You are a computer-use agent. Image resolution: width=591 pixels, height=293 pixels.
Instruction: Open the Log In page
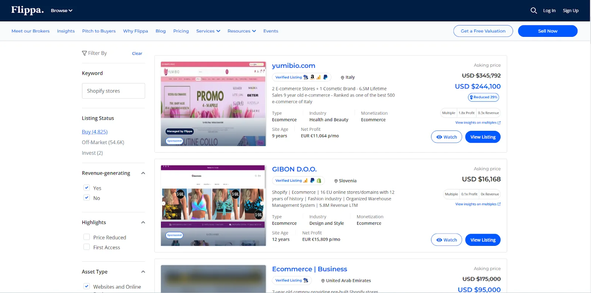click(x=549, y=11)
